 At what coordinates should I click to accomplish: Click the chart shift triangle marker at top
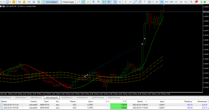tap(164, 5)
